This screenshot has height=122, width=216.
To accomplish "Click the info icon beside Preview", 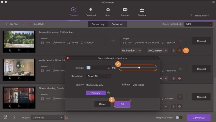I will pyautogui.click(x=109, y=93).
